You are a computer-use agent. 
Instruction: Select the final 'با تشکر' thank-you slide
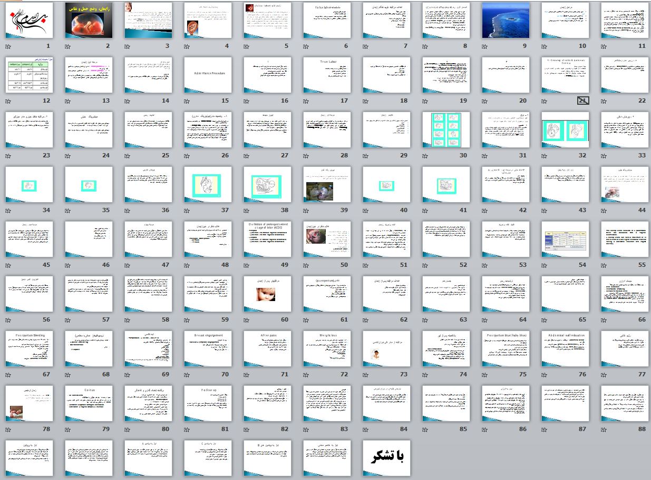386,457
